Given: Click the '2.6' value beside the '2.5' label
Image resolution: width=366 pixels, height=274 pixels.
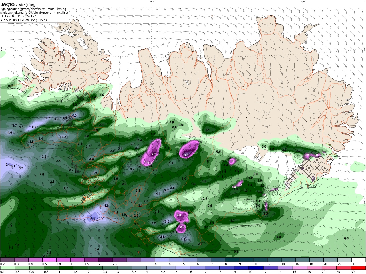Looking at the screenshot, I should click(x=140, y=206).
